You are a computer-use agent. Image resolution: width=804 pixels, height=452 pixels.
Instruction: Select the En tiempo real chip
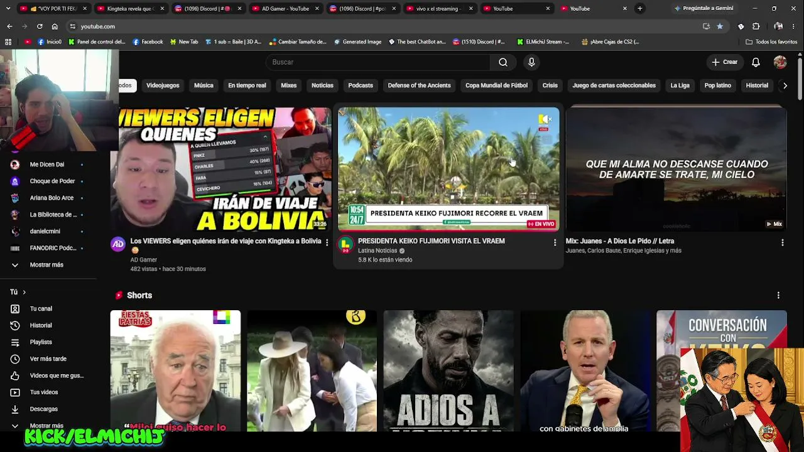point(247,85)
